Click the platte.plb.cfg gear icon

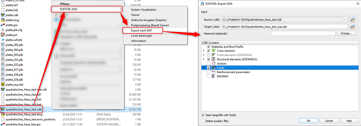[3, 30]
